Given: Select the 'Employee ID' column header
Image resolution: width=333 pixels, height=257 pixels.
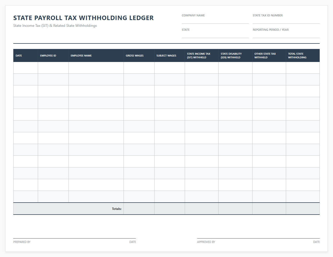Looking at the screenshot, I should pos(53,55).
